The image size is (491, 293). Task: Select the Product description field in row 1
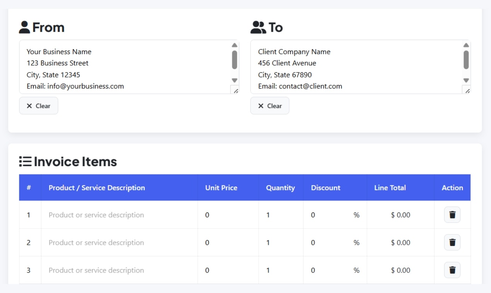click(x=116, y=215)
